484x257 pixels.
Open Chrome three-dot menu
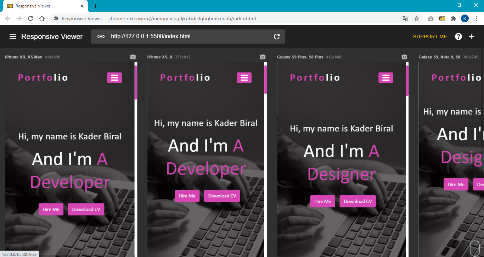[476, 18]
